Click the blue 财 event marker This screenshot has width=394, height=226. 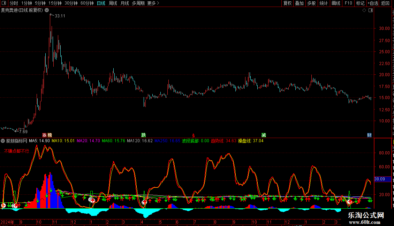click(369, 135)
